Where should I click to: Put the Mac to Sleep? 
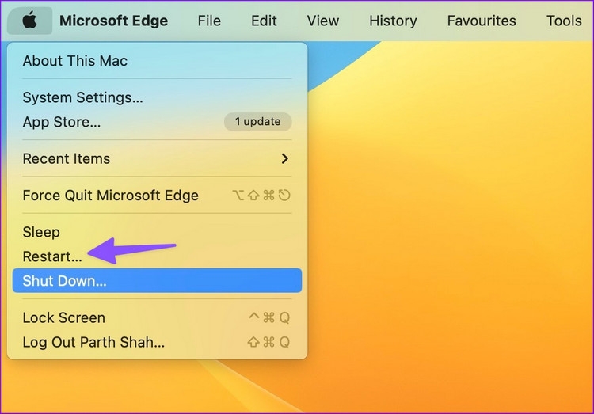pos(158,232)
